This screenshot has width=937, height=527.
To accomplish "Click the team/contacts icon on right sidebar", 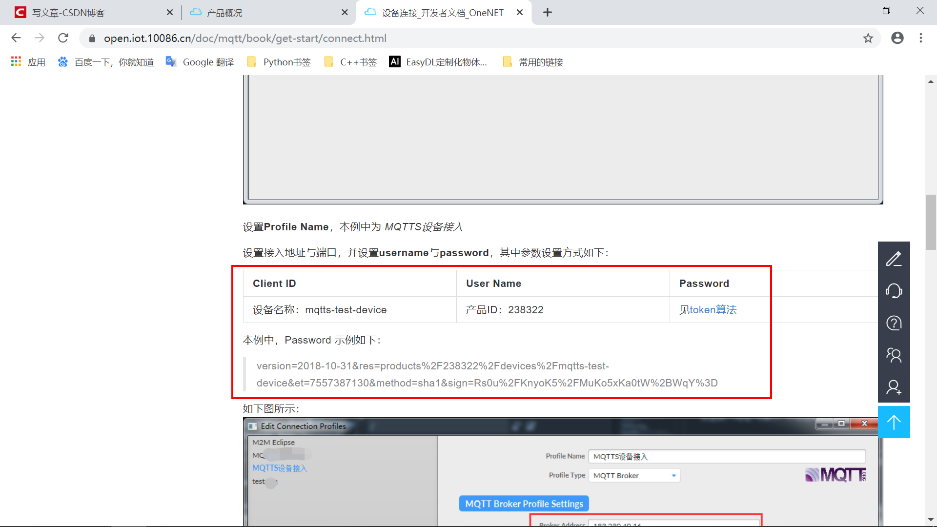I will point(895,356).
